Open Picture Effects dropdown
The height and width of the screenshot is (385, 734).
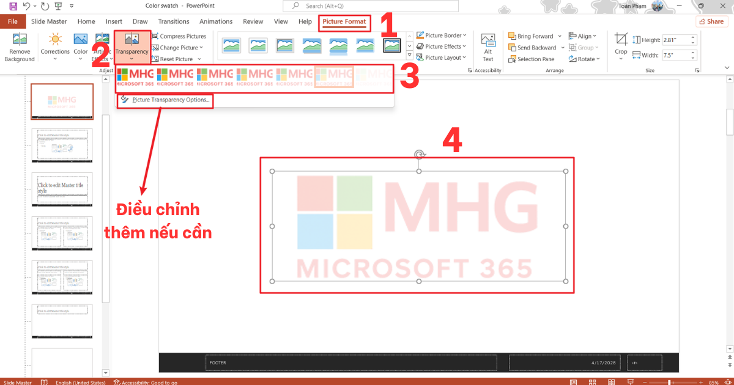tap(441, 46)
